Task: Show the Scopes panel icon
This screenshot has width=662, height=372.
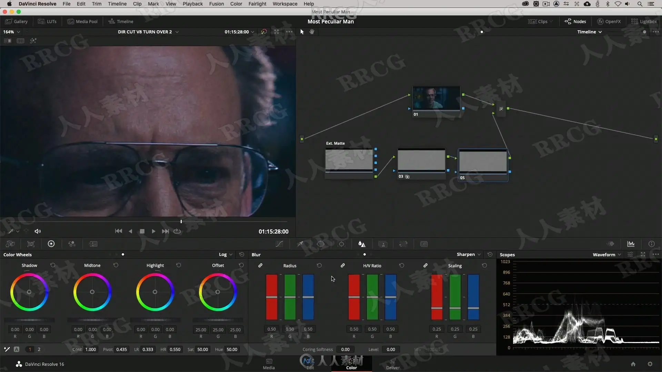Action: coord(631,244)
